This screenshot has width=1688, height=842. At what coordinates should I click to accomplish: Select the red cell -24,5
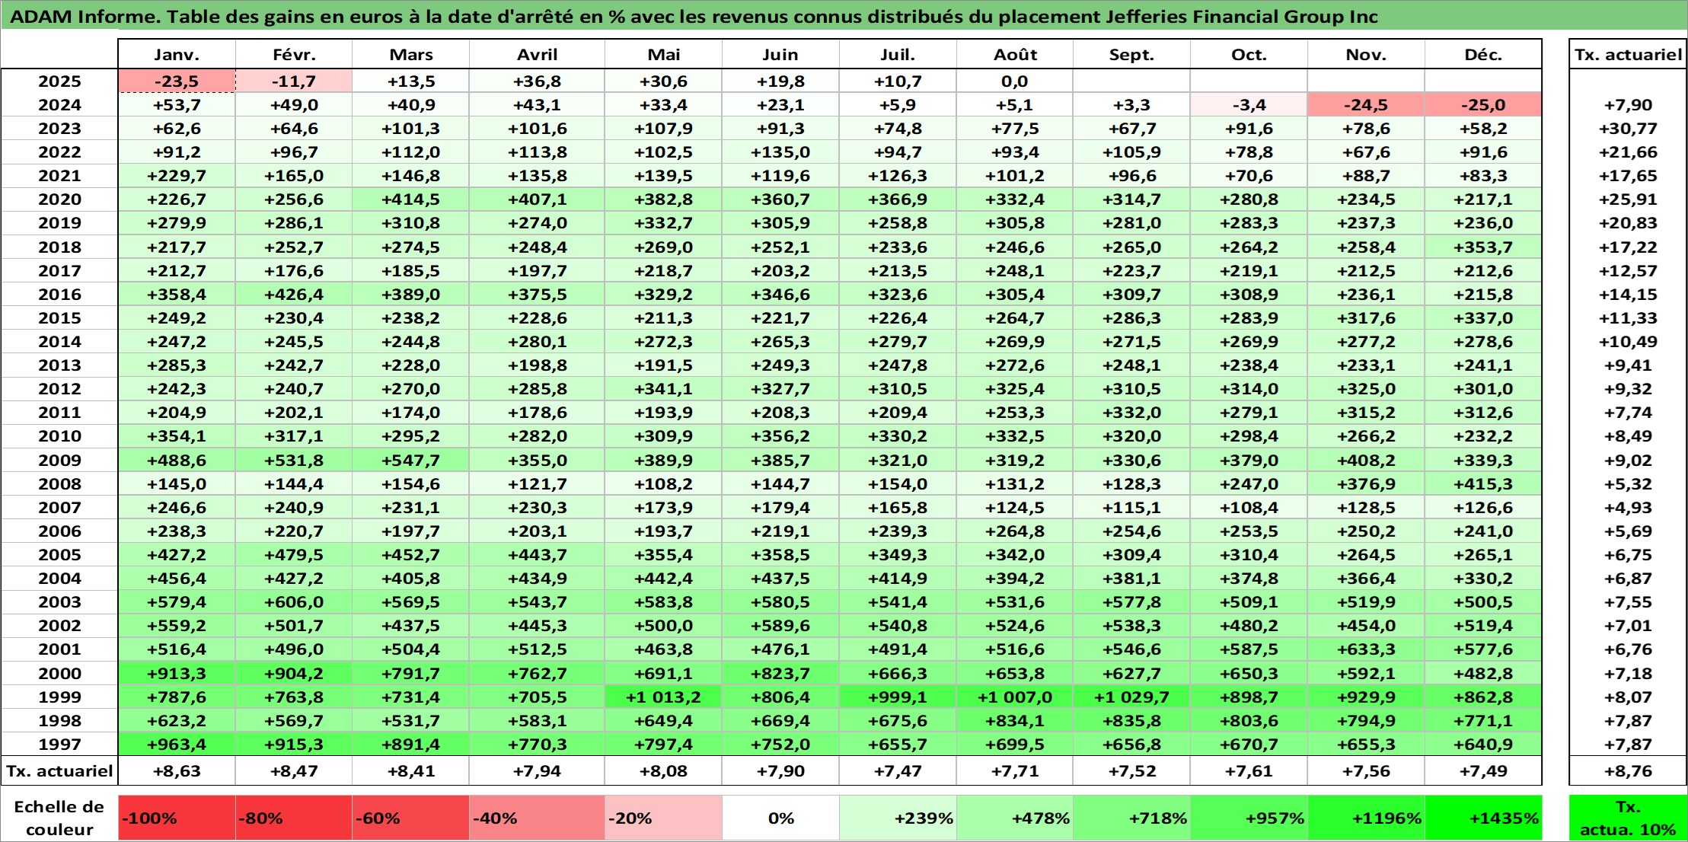coord(1366,105)
